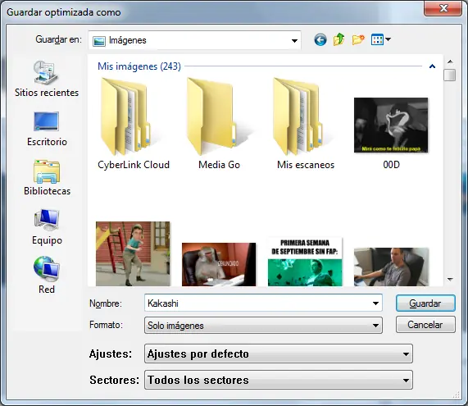468x406 pixels.
Task: Click the file list scrollbar thumb
Action: [x=450, y=75]
